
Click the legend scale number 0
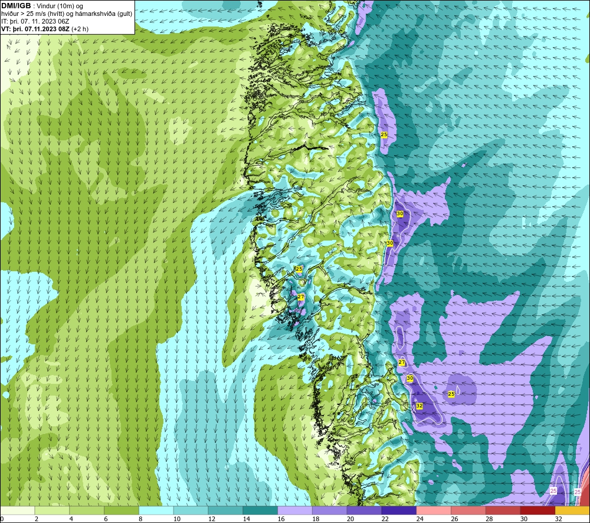[2, 519]
